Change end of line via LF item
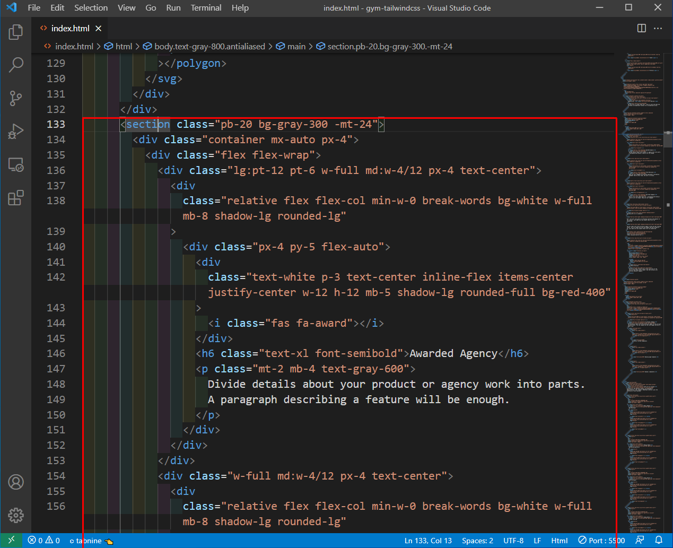673x548 pixels. [x=537, y=541]
